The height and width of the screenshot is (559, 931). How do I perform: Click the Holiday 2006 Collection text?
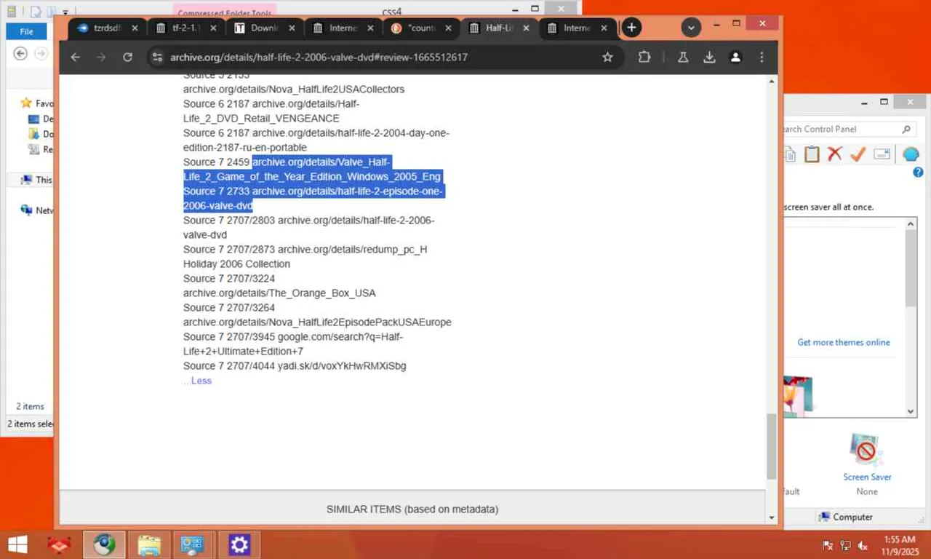point(236,264)
